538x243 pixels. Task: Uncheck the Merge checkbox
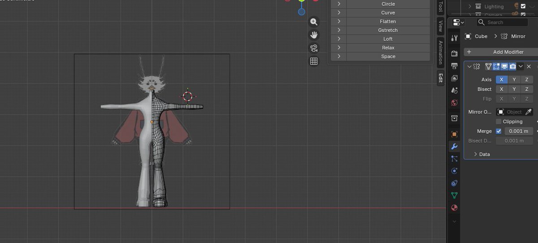pos(499,131)
